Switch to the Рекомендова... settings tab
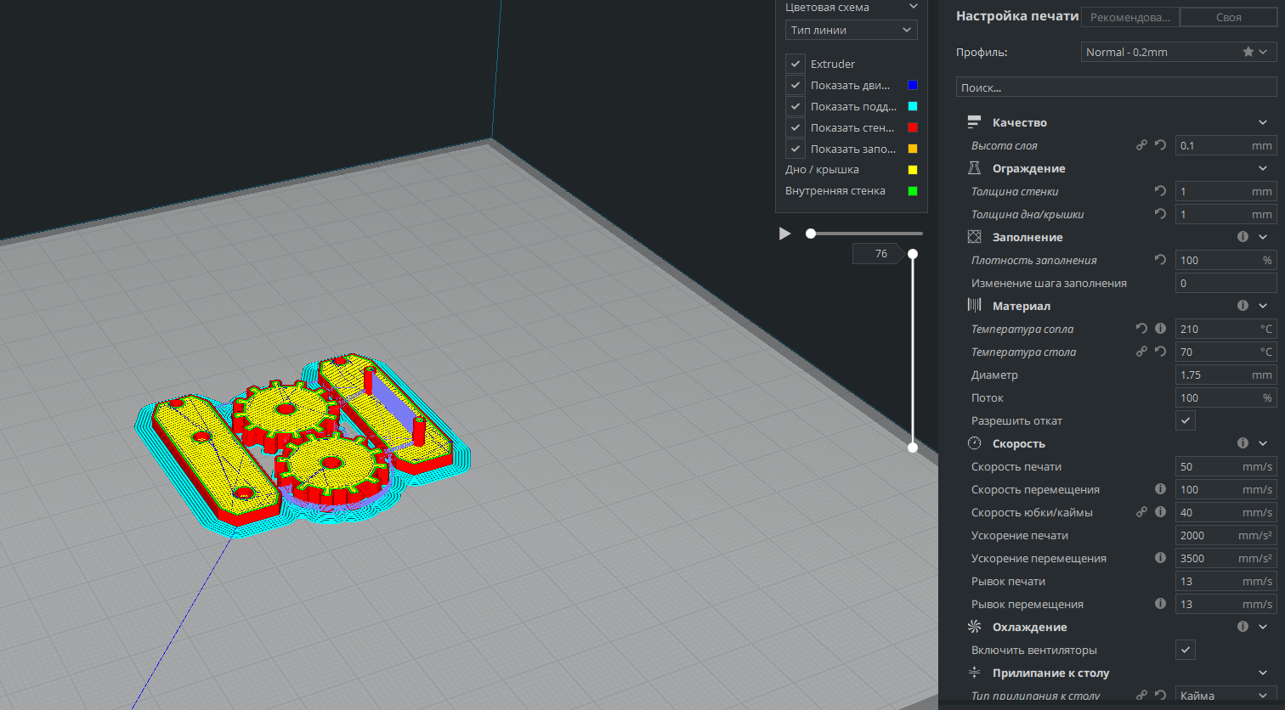This screenshot has height=710, width=1285. coord(1129,17)
